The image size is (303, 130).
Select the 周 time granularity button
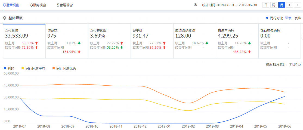pyautogui.click(x=274, y=5)
